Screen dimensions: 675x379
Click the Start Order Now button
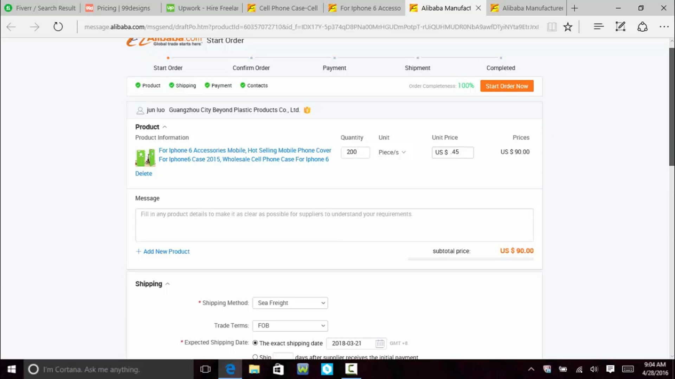tap(507, 86)
